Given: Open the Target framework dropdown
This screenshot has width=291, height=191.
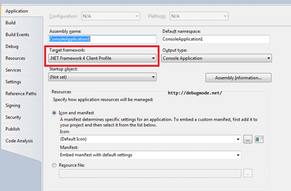Looking at the screenshot, I should tap(103, 58).
